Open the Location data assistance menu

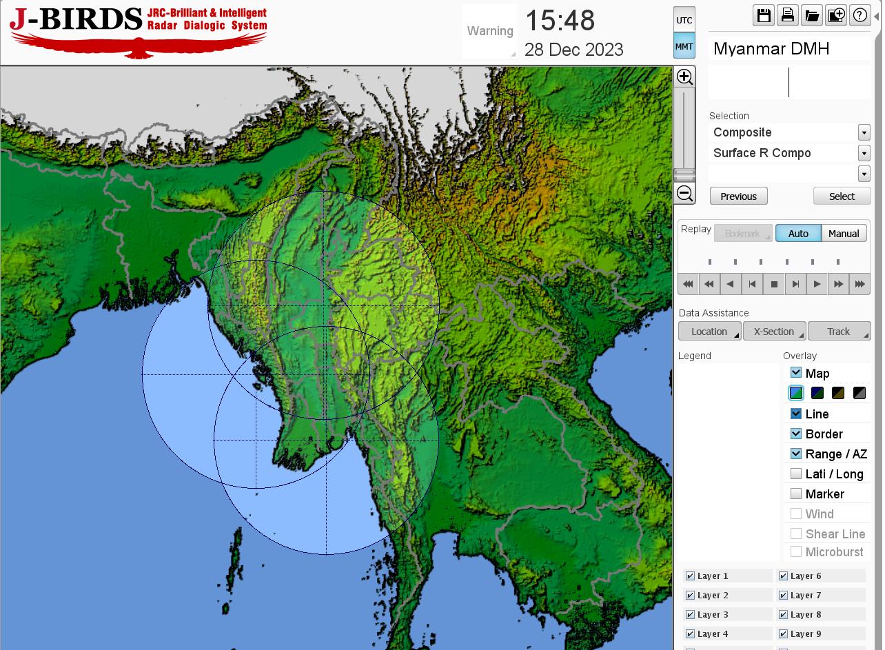(x=709, y=332)
